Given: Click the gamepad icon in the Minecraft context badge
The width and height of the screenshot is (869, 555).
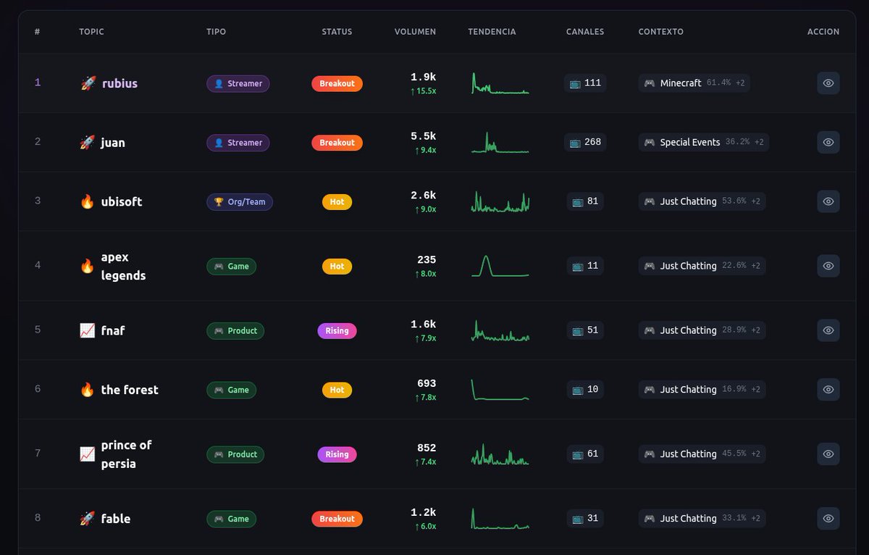Looking at the screenshot, I should point(650,83).
